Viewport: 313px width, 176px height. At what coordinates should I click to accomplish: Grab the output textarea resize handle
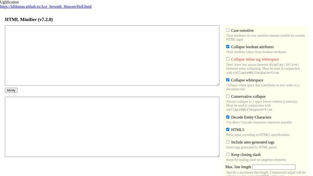point(218,155)
